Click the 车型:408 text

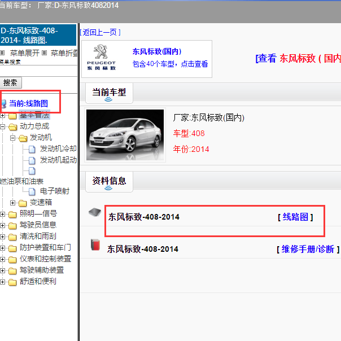point(189,133)
